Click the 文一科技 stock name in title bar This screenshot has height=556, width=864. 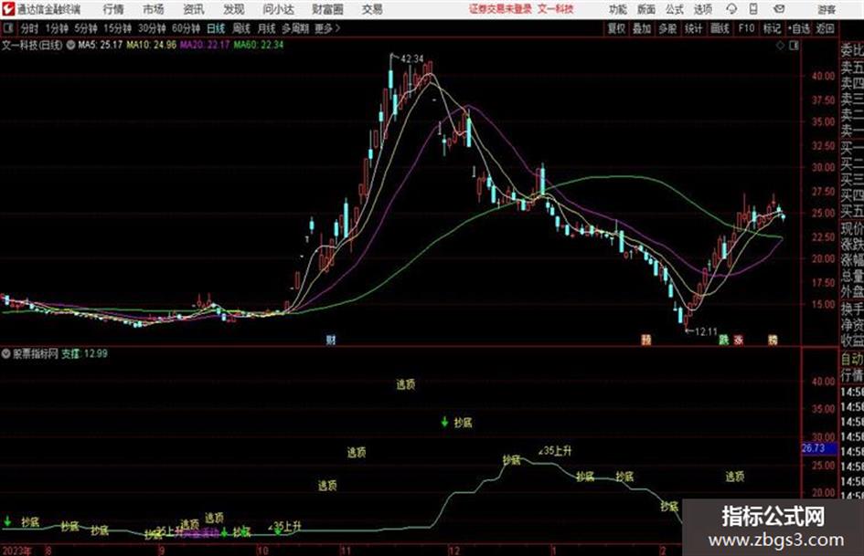[556, 9]
